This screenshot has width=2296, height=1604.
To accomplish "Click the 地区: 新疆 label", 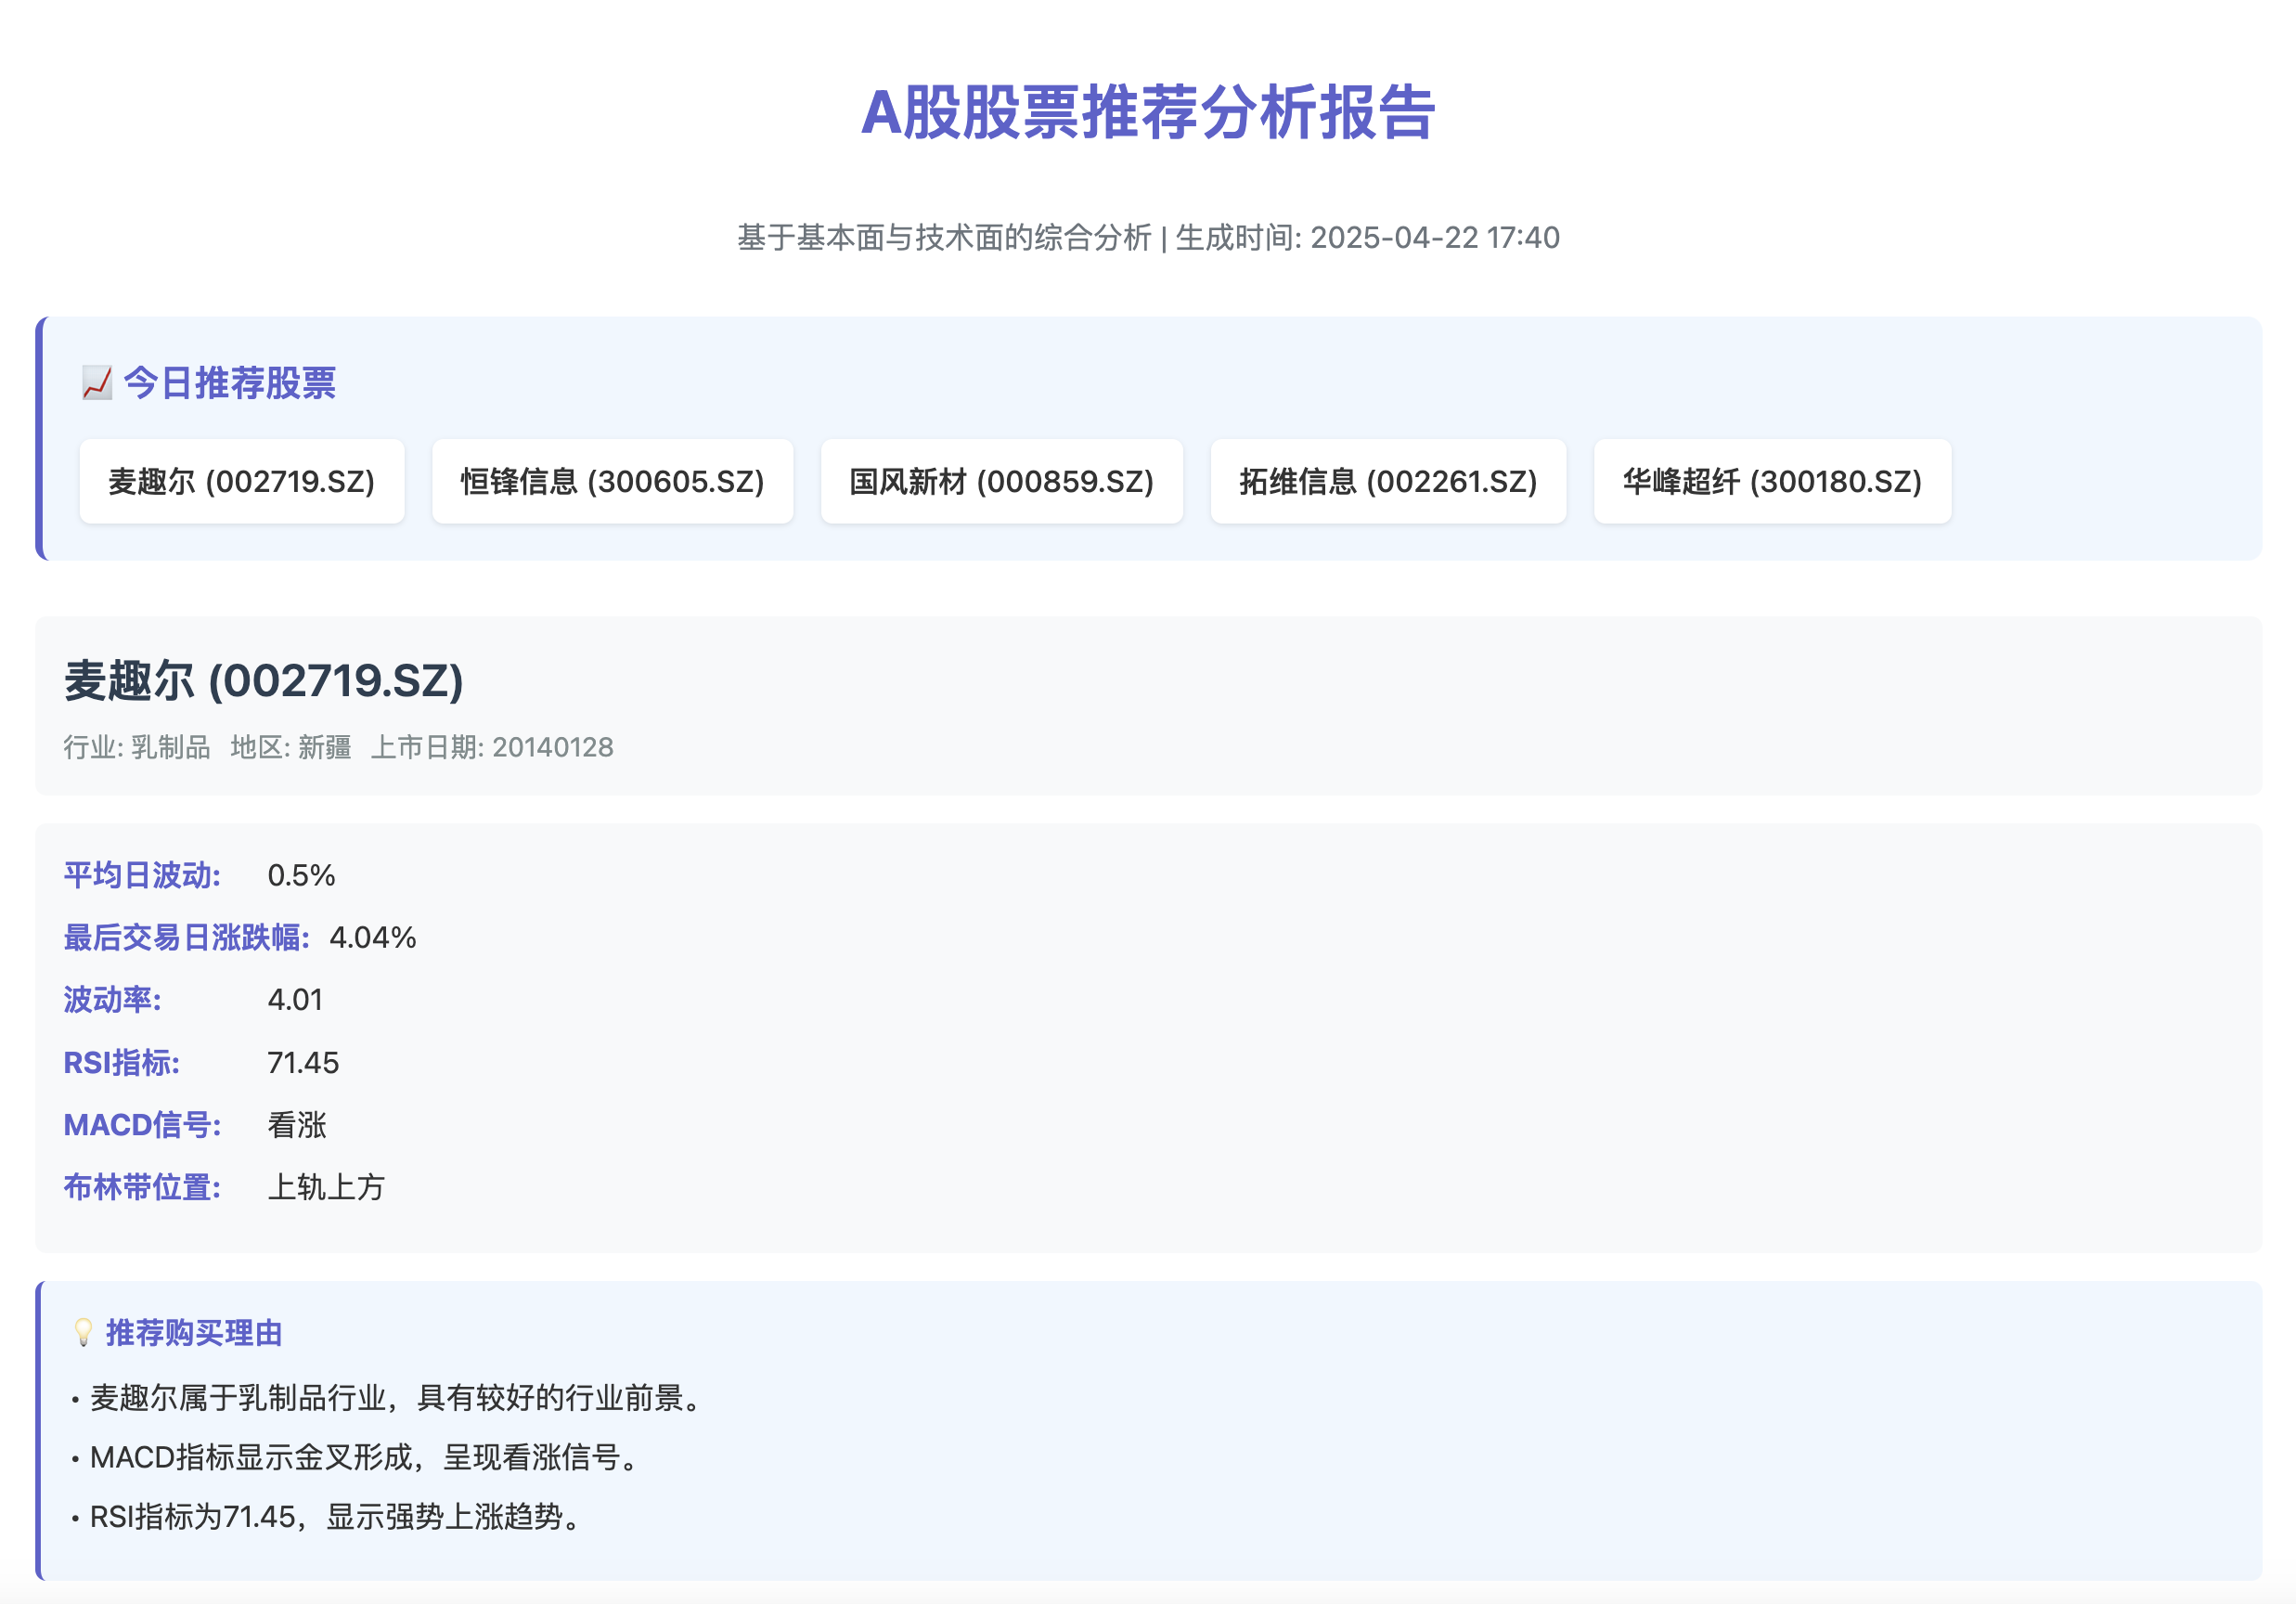I will 291,747.
